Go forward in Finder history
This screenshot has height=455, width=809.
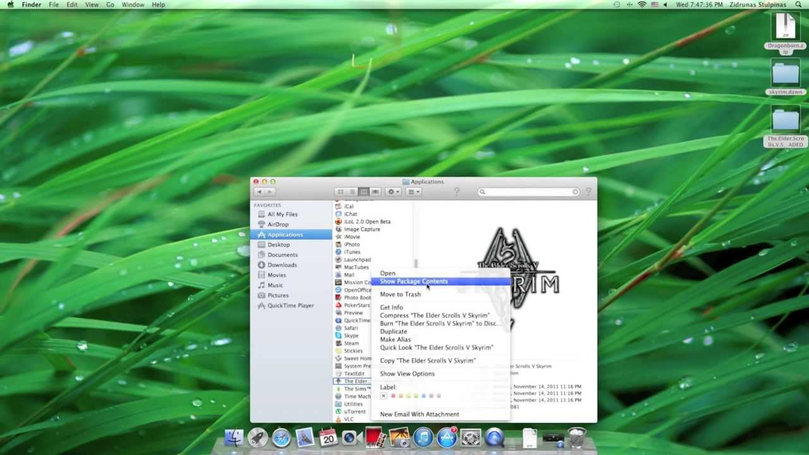point(269,191)
